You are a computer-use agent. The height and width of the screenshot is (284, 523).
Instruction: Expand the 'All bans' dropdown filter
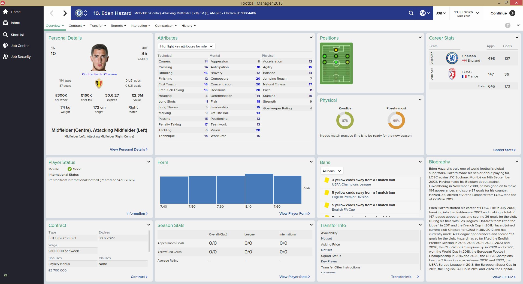(332, 171)
